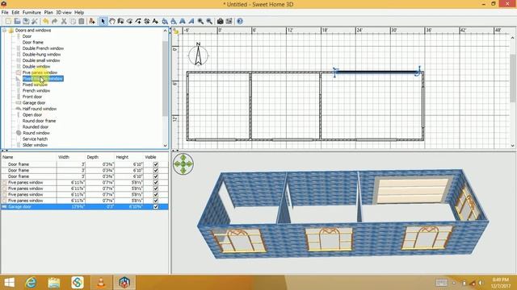Click the Zoom in magnifier
517x290 pixels.
[200, 22]
